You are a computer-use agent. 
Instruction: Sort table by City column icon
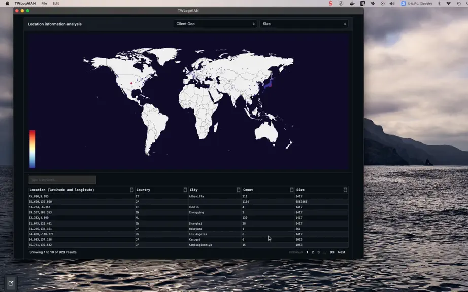click(x=239, y=190)
